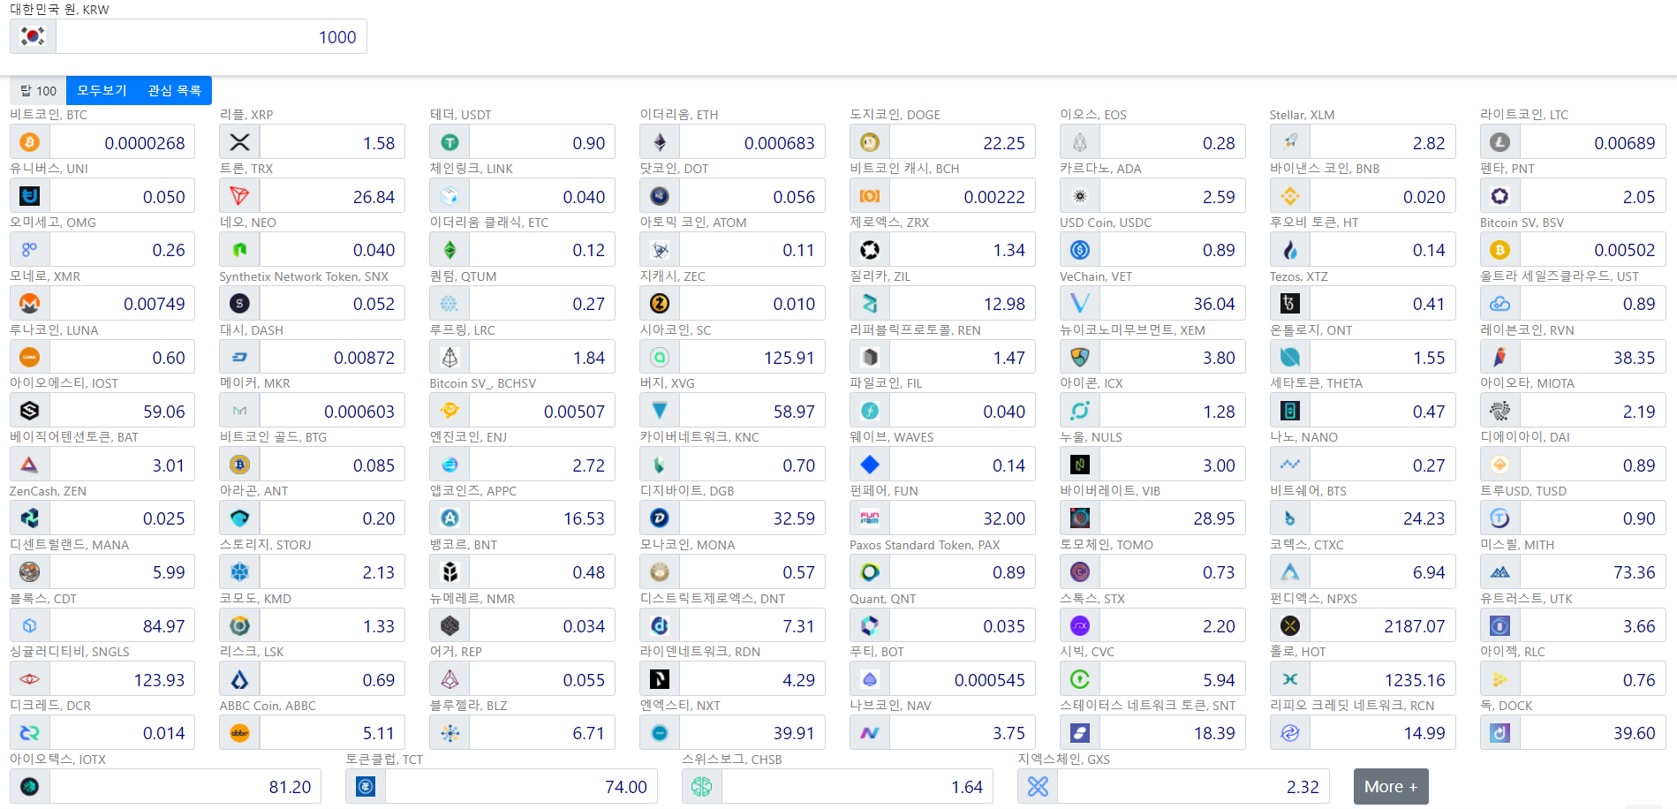
Task: Click the Tron TRX icon
Action: [x=239, y=196]
